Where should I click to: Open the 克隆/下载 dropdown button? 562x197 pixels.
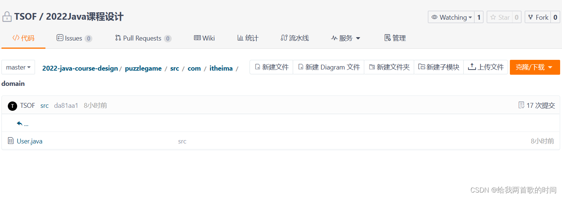tap(535, 67)
